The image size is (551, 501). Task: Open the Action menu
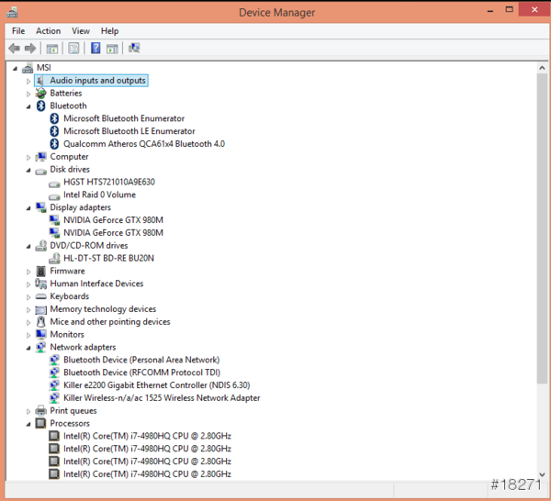point(48,31)
